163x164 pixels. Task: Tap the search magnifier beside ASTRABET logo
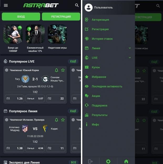click(77, 5)
